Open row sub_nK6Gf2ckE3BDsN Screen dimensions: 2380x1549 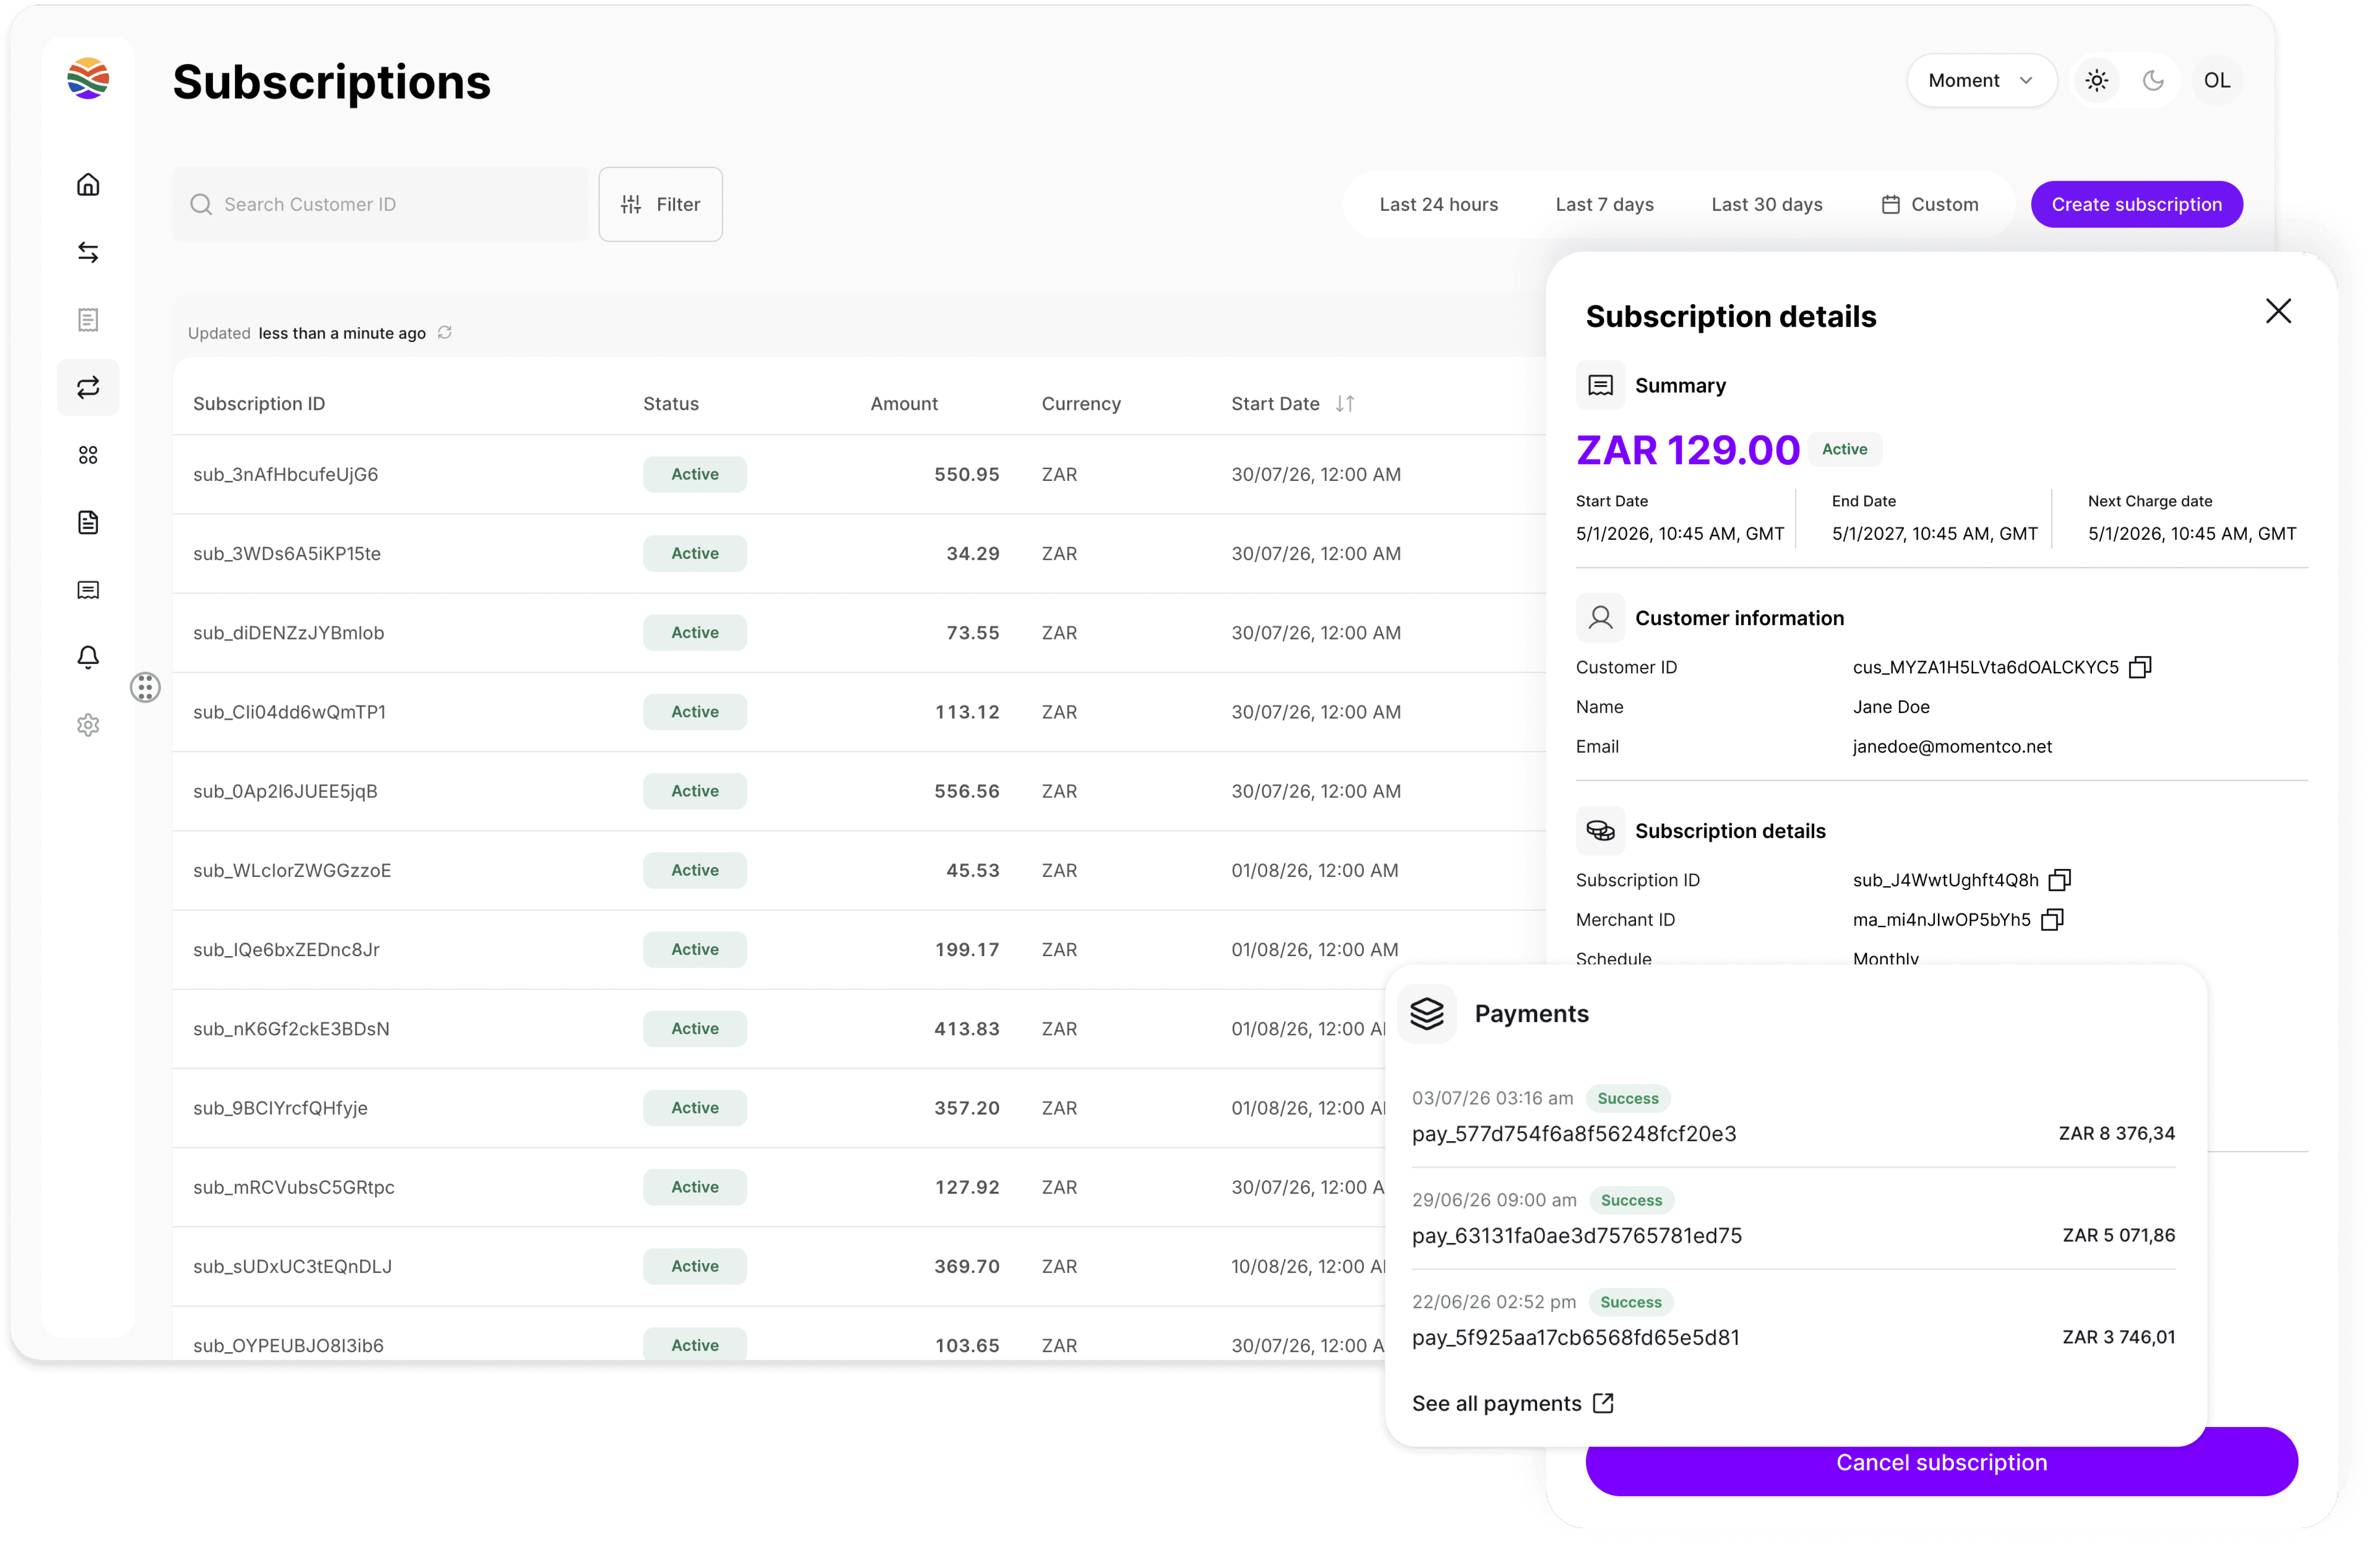pyautogui.click(x=779, y=1029)
